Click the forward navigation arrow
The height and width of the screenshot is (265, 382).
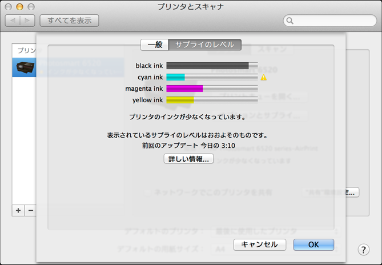(27, 21)
